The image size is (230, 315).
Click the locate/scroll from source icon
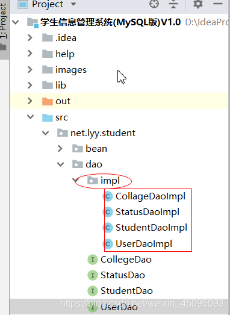pyautogui.click(x=154, y=4)
